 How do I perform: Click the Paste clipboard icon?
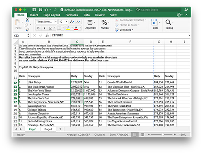pos(17,22)
